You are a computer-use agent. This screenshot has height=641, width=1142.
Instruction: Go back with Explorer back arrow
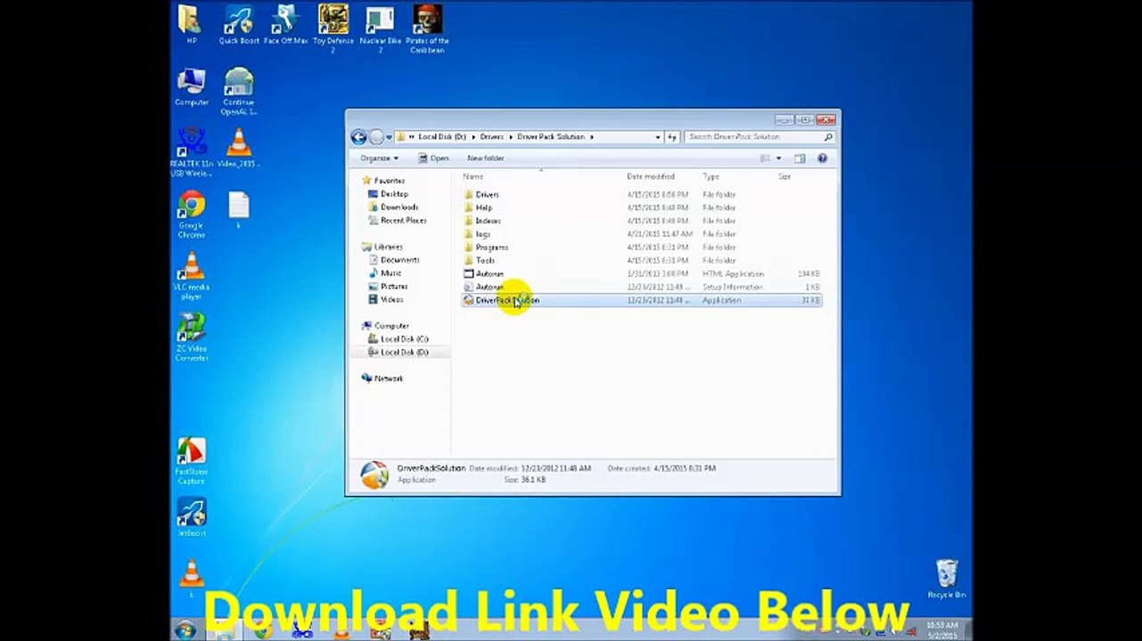[x=358, y=137]
